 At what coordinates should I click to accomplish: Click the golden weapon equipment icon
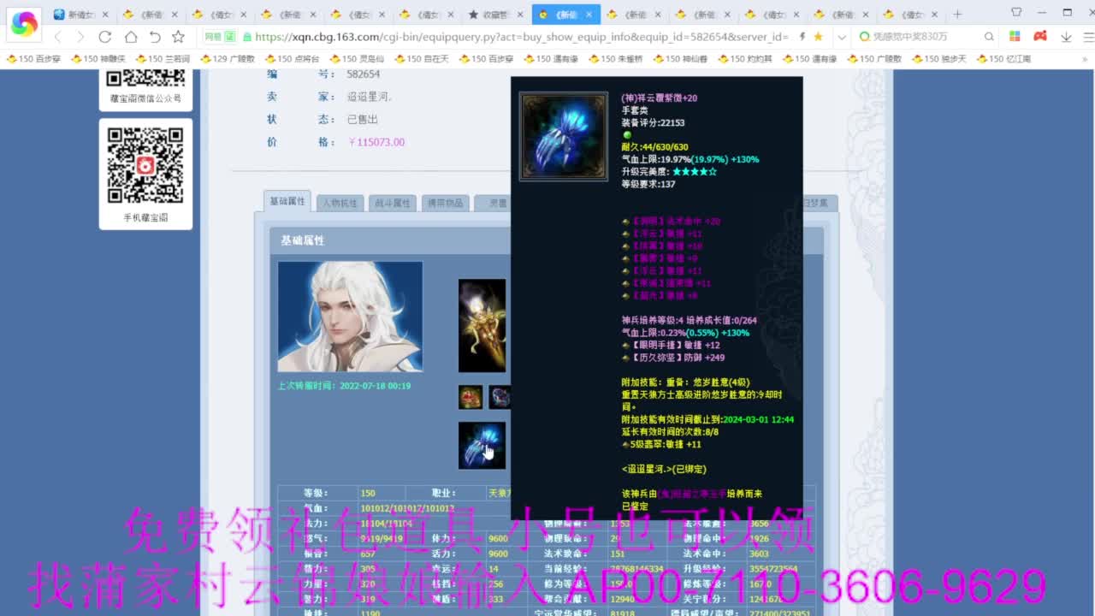coord(482,325)
